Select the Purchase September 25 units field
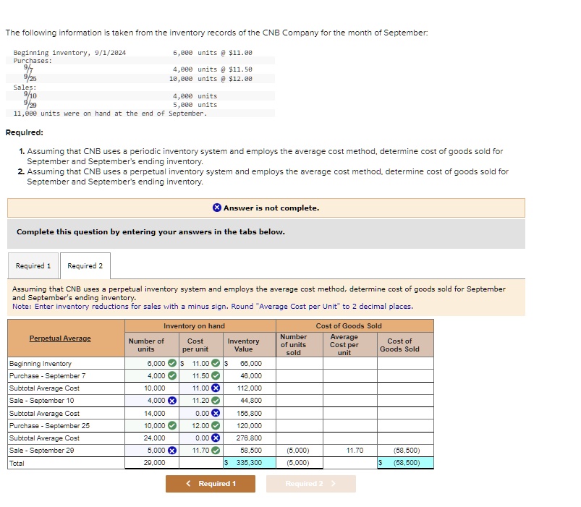 pyautogui.click(x=152, y=425)
